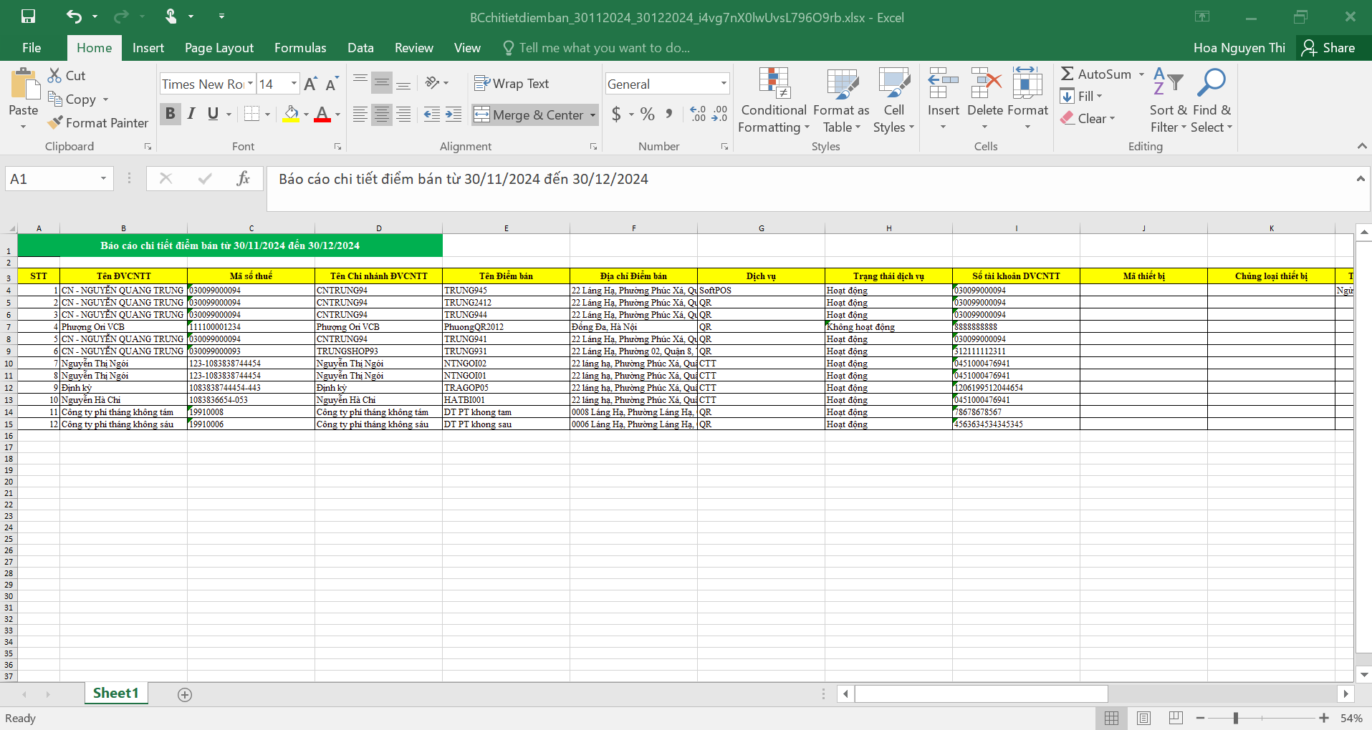
Task: Expand the borders dropdown arrow
Action: click(268, 114)
